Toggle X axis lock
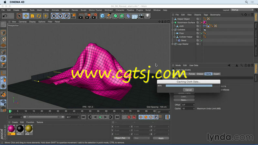 pos(54,16)
